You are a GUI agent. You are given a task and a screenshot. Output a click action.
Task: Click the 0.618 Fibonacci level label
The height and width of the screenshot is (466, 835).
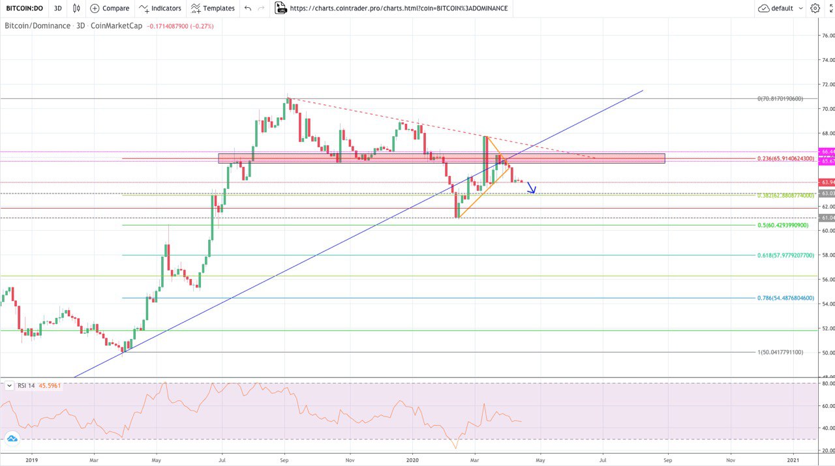click(785, 255)
